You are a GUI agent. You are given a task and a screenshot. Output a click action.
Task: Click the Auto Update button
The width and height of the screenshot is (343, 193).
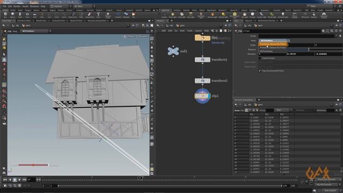coord(330,190)
